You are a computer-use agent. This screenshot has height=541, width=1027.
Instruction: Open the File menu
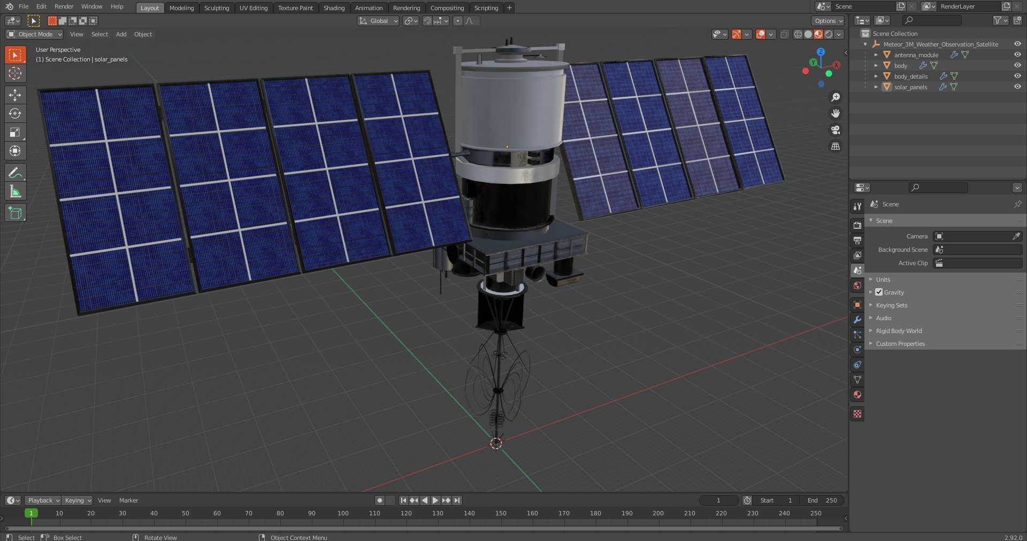tap(24, 6)
